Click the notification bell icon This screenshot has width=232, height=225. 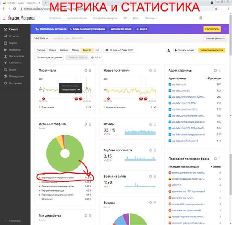pos(201,18)
